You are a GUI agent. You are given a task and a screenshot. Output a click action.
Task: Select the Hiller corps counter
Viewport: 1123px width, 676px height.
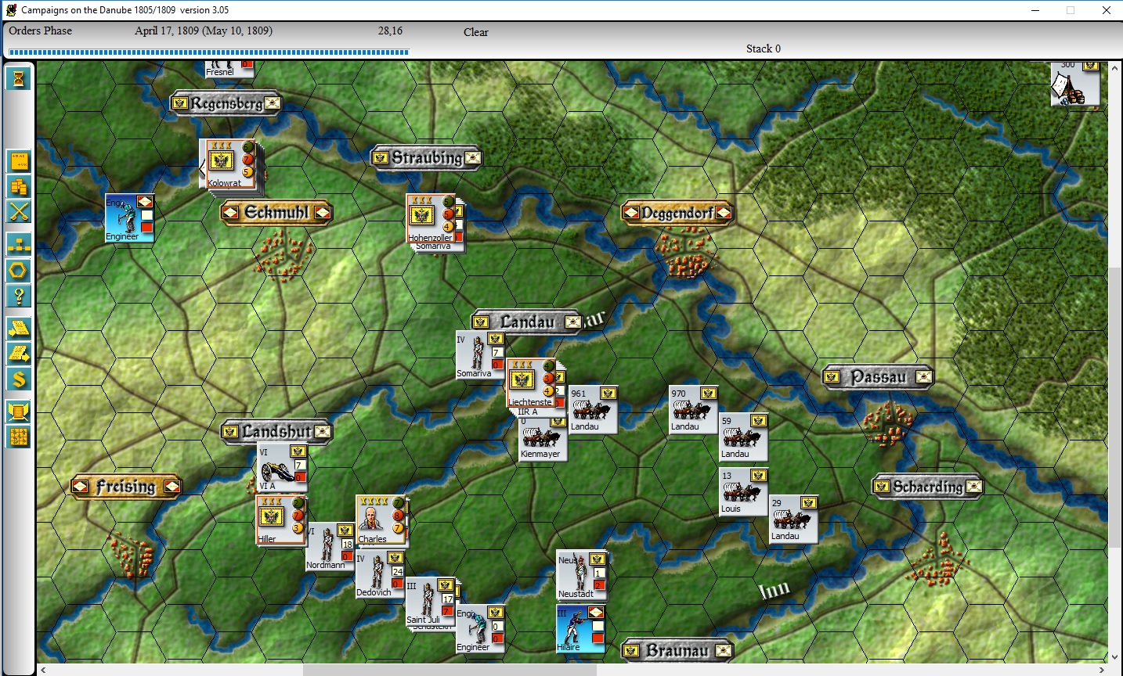click(x=280, y=520)
